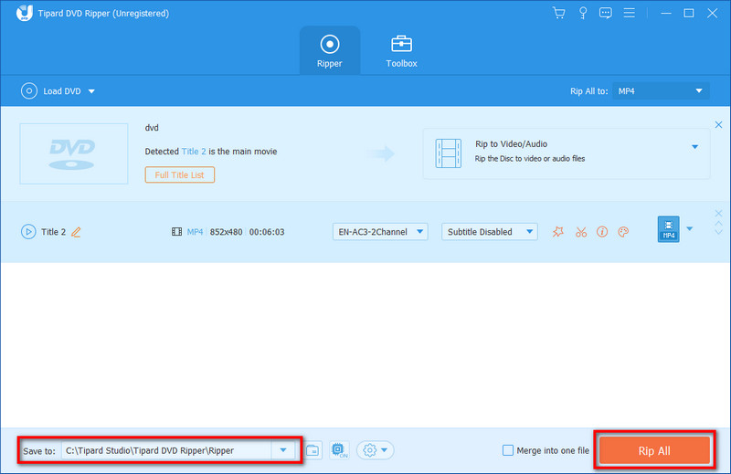Move Title 2 down in list
This screenshot has width=731, height=474.
coord(718,232)
